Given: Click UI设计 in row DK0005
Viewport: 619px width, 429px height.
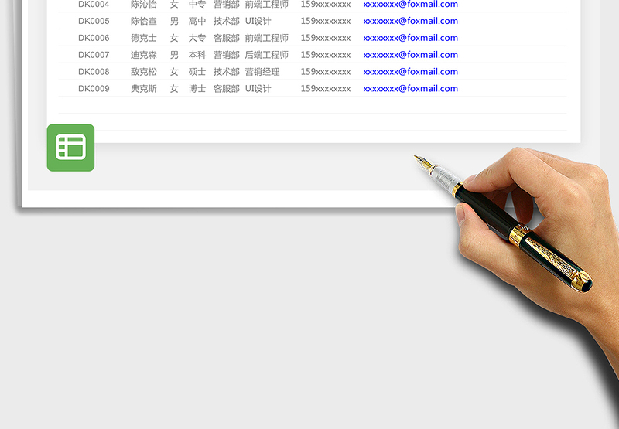Looking at the screenshot, I should pos(258,21).
